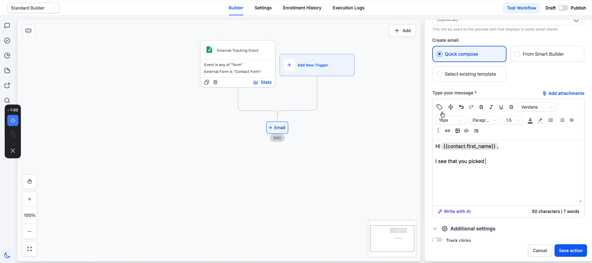Click the blue sparkle recorder button
Viewport: 592px width, 263px height.
pos(13,120)
